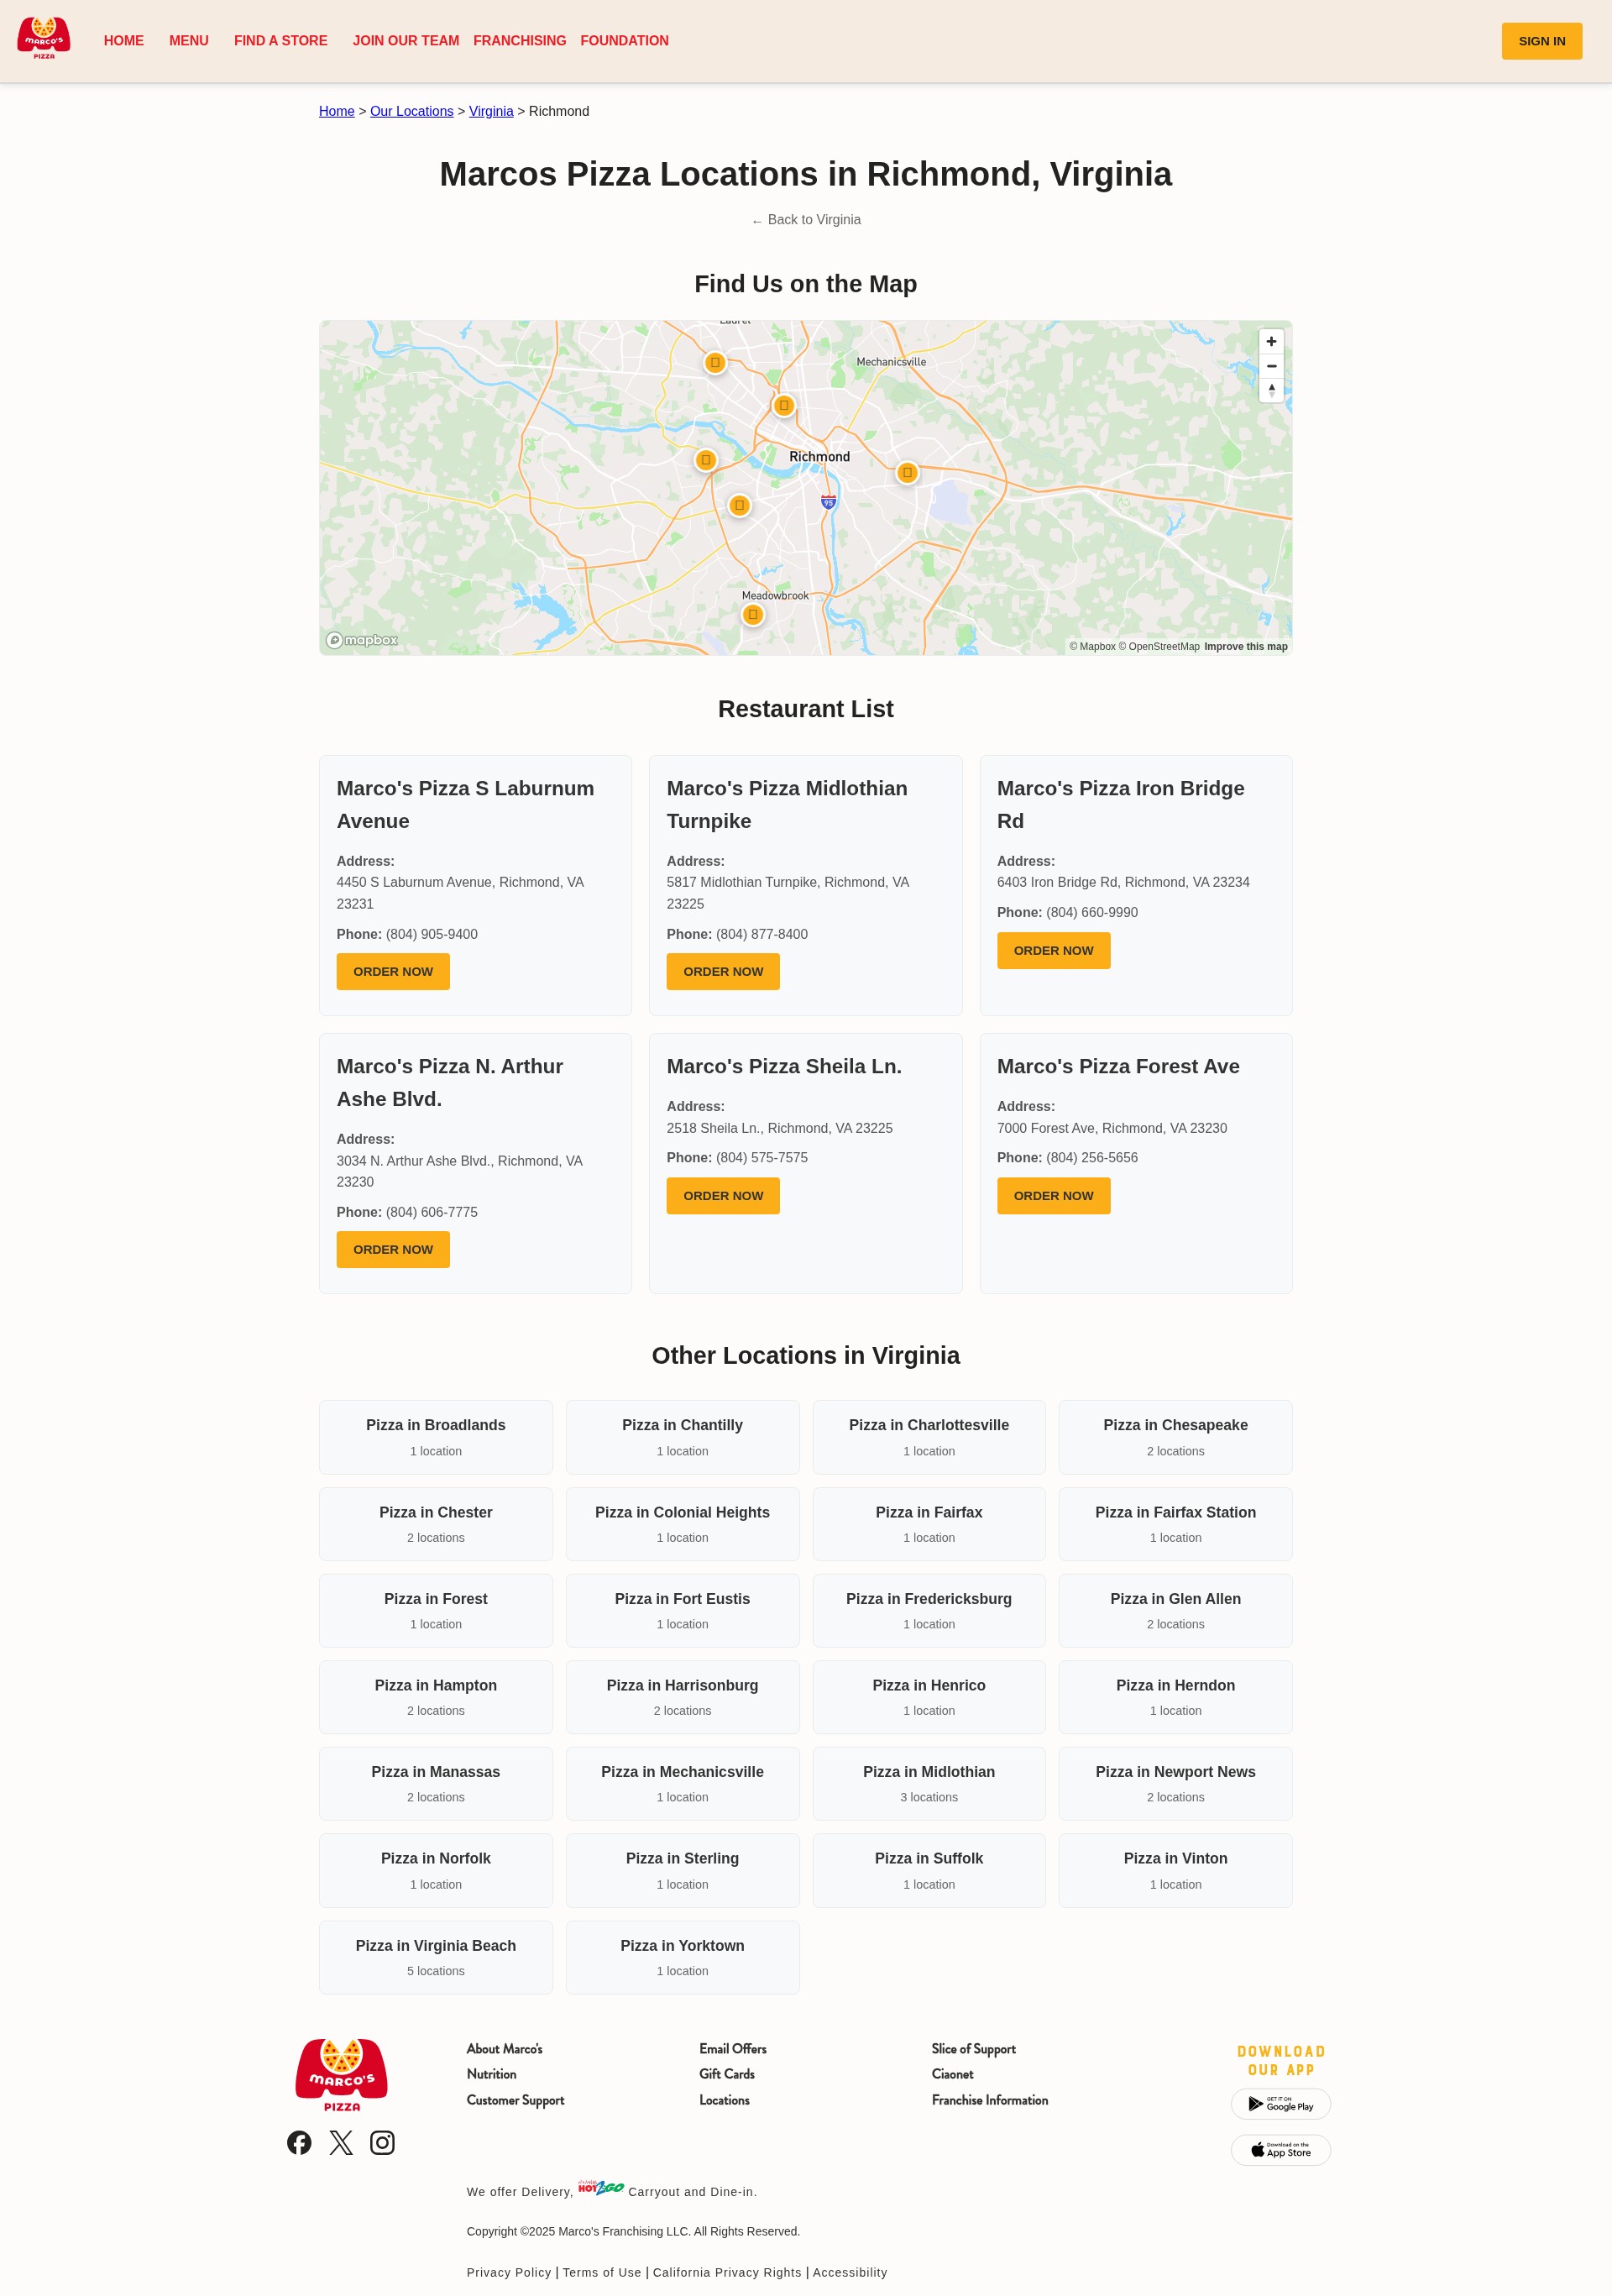This screenshot has width=1612, height=2296.
Task: Open Pizza in Virginia Beach card
Action: pyautogui.click(x=436, y=1957)
